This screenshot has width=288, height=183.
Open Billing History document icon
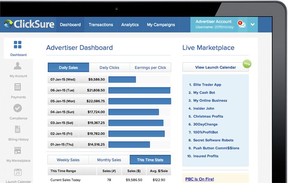(18, 129)
